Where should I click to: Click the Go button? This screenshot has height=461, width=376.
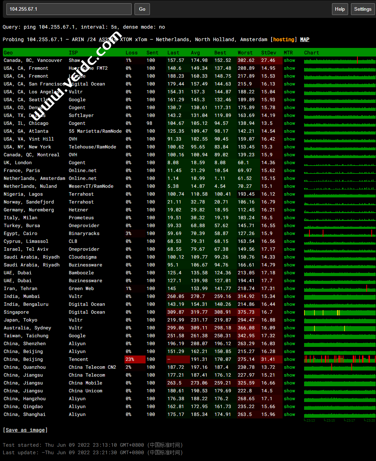142,9
